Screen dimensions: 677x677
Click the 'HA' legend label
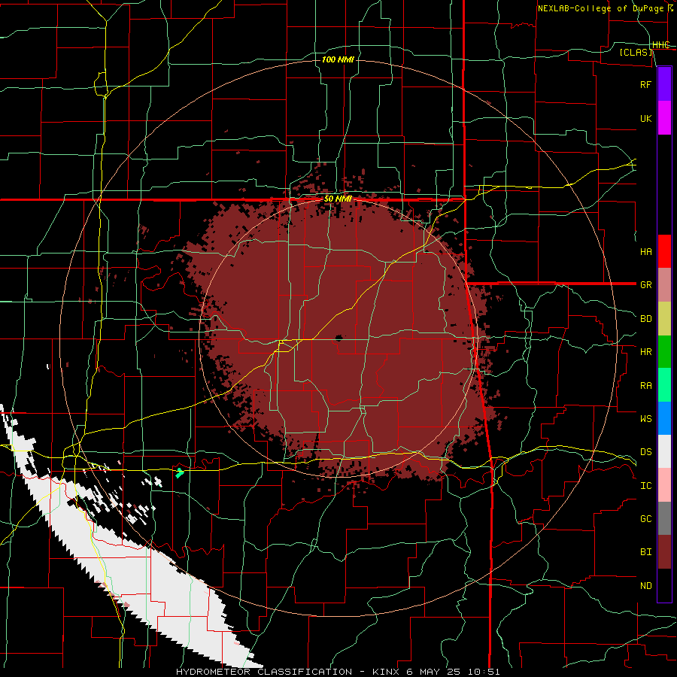click(x=646, y=252)
